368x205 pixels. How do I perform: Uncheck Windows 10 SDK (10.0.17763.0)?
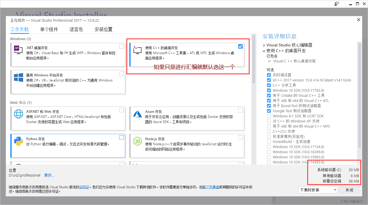(269, 90)
